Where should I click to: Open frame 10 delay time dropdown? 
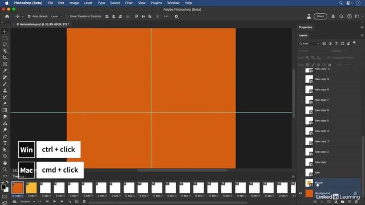(x=144, y=196)
